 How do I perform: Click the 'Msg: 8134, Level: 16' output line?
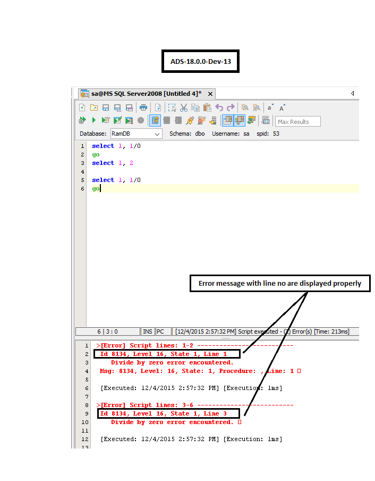(200, 371)
